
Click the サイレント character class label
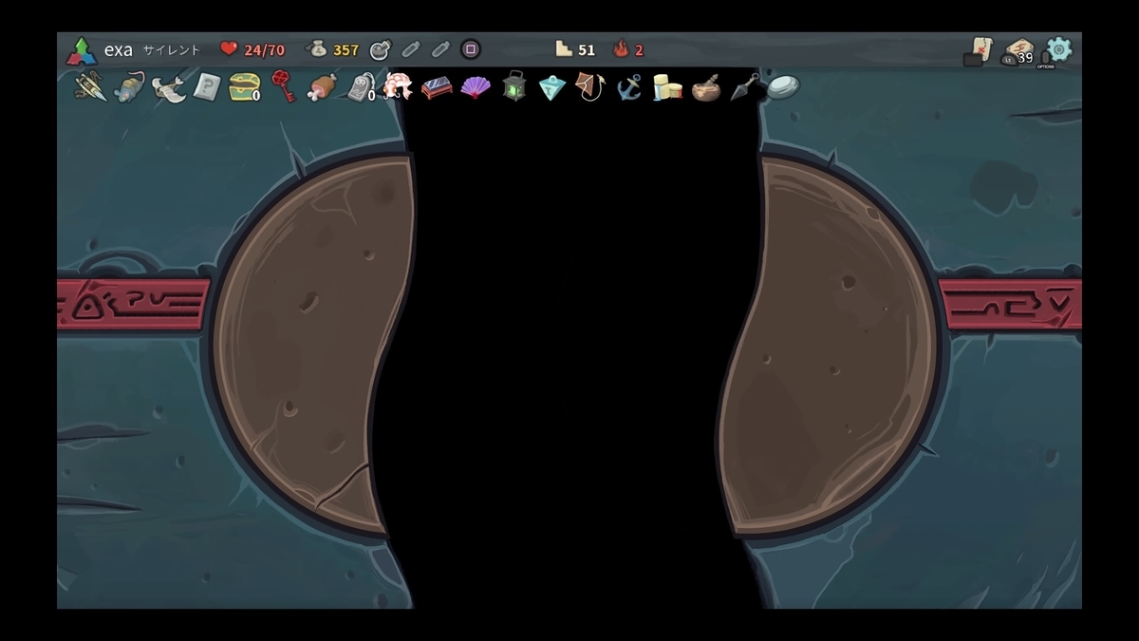point(171,50)
